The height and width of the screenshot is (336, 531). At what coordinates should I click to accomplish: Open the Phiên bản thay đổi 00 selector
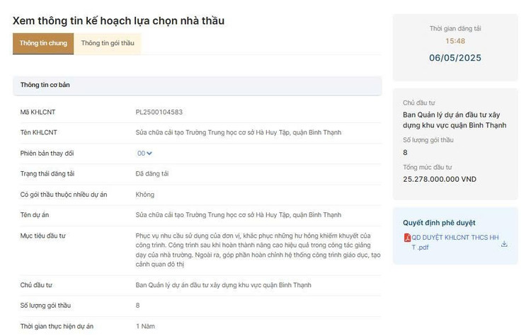pyautogui.click(x=144, y=153)
